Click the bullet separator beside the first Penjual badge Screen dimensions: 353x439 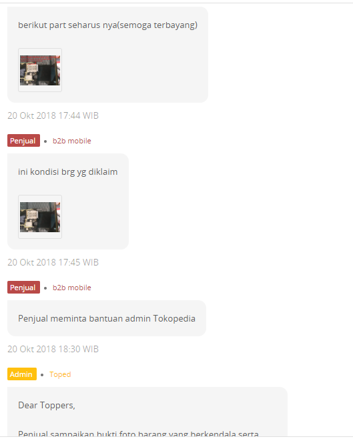(45, 141)
